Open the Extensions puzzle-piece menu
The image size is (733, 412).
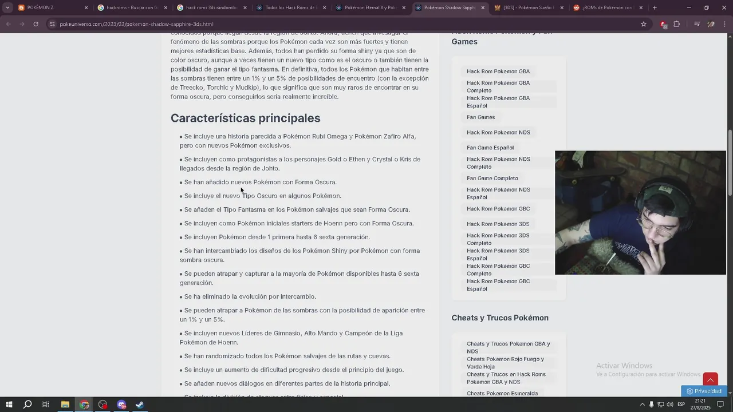[x=677, y=24]
